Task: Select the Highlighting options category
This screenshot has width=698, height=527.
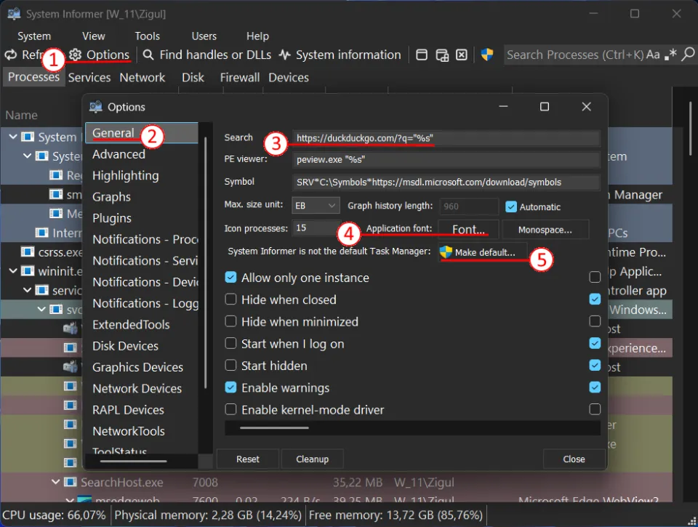Action: (x=142, y=176)
